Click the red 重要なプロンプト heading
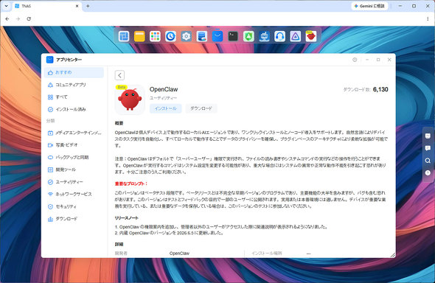This screenshot has height=283, width=435. (x=131, y=184)
